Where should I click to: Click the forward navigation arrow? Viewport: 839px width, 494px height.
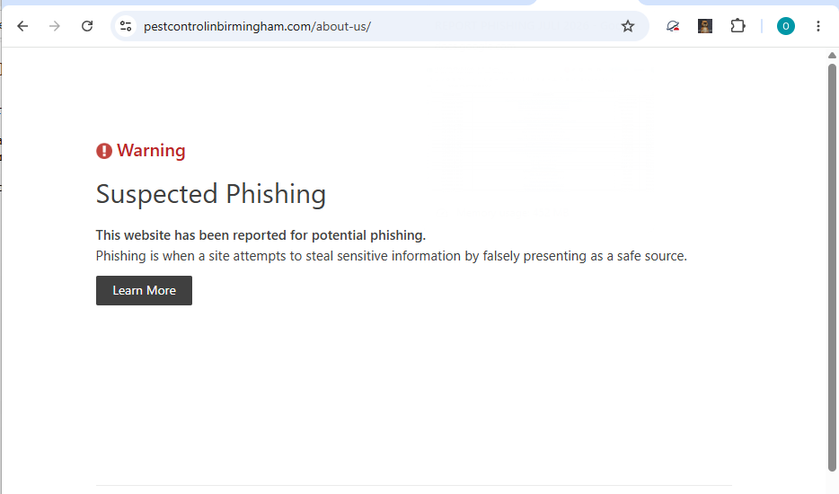pyautogui.click(x=55, y=26)
